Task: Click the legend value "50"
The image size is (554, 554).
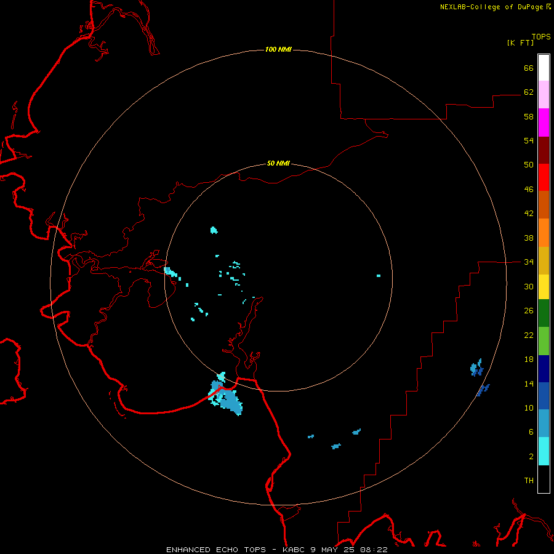Action: 529,165
